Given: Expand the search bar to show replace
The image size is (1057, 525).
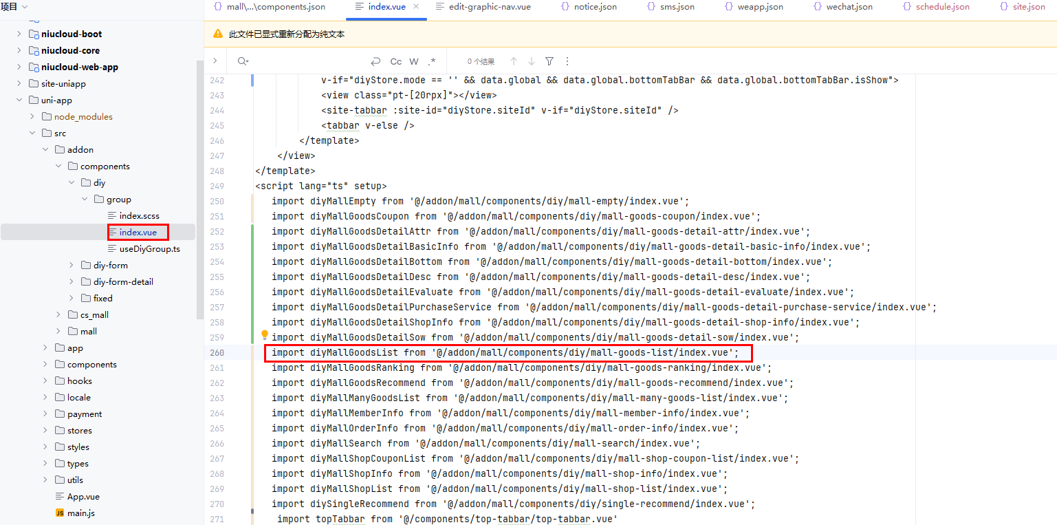Looking at the screenshot, I should [215, 61].
